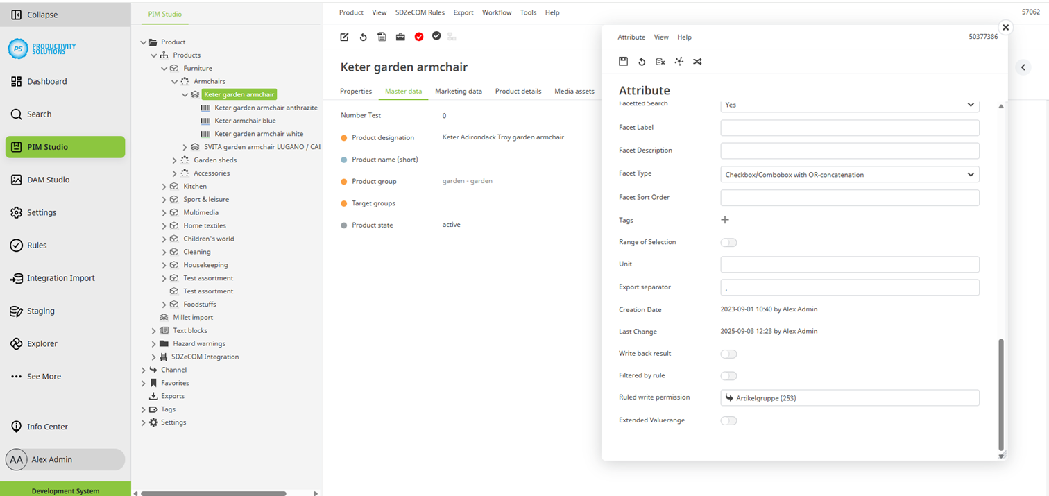Viewport: 1049px width, 496px height.
Task: Add a tag with the plus button
Action: tap(725, 220)
